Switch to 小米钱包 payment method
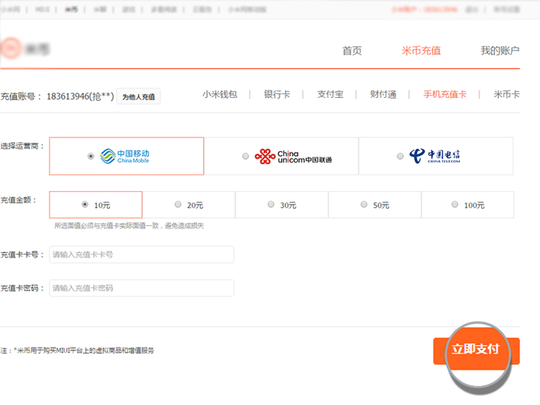 pyautogui.click(x=220, y=94)
